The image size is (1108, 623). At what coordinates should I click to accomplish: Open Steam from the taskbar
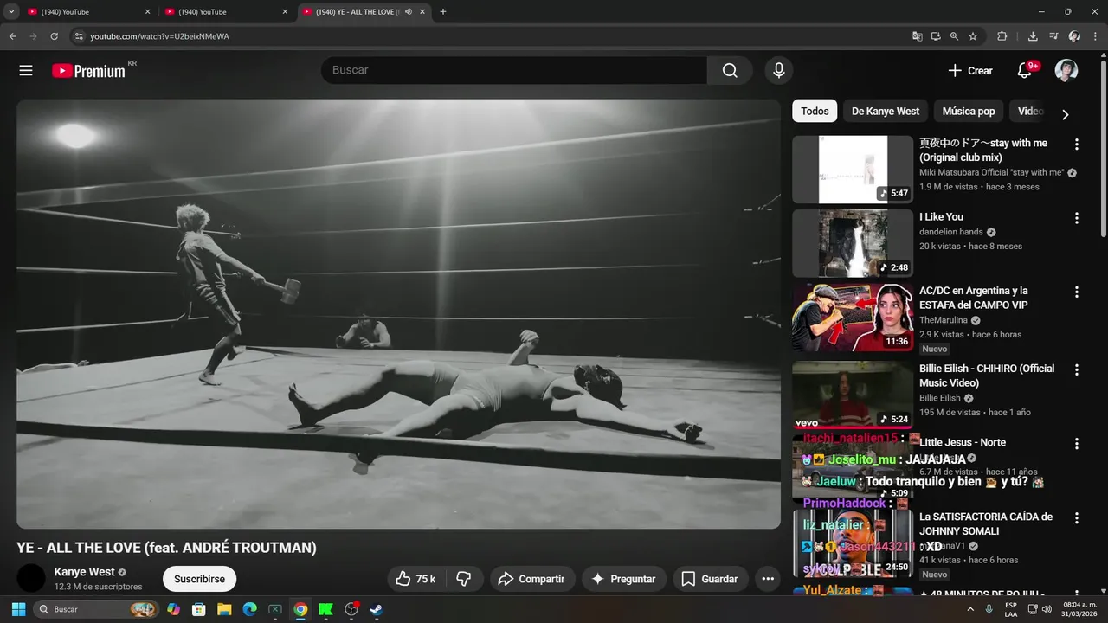coord(377,609)
